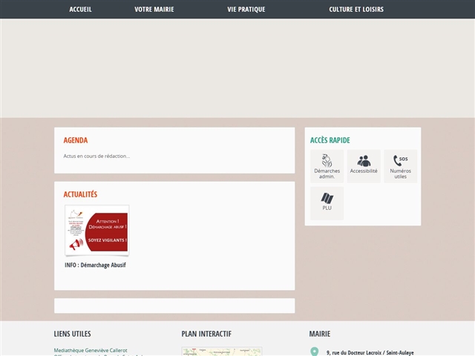Click the 'Actus en cours de rédaction...' text
The height and width of the screenshot is (356, 475).
(96, 156)
